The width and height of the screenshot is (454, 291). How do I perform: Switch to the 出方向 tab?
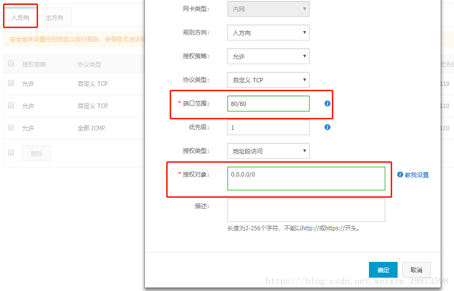pyautogui.click(x=54, y=17)
